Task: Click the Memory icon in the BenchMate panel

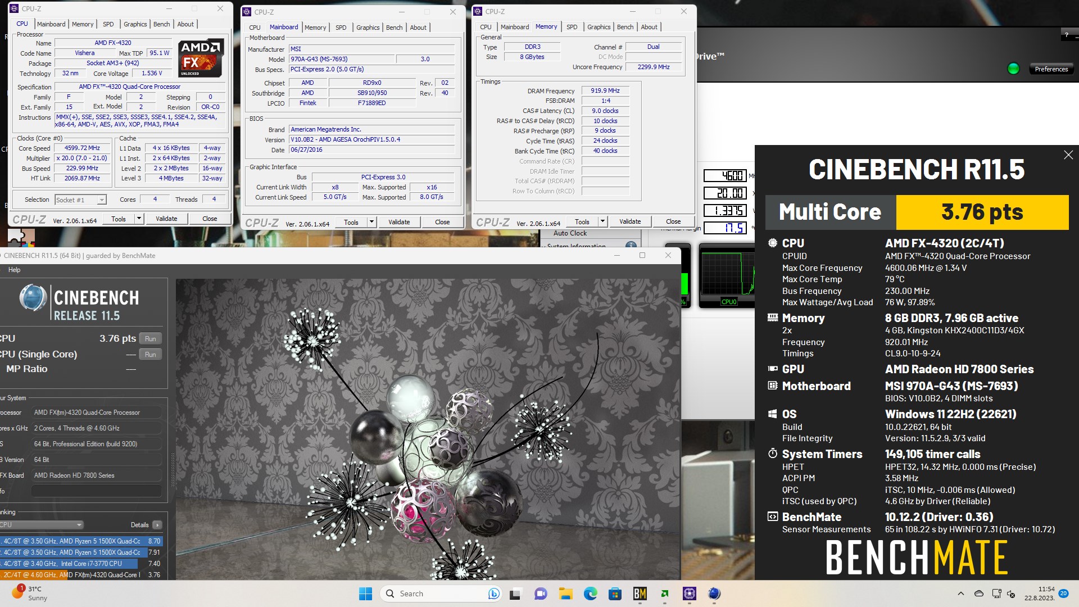Action: 773,318
